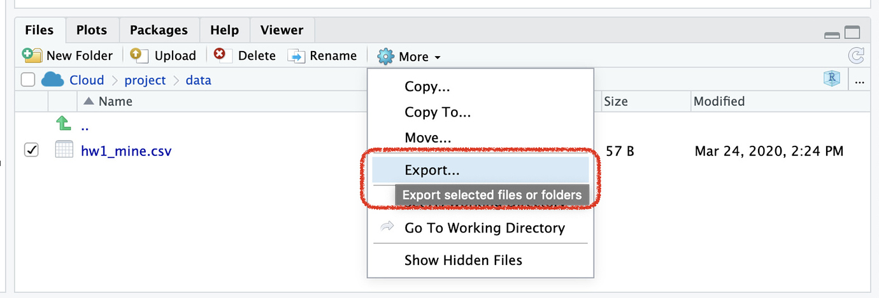Screen dimensions: 879x298
Task: Click the R project directory icon
Action: pyautogui.click(x=831, y=80)
